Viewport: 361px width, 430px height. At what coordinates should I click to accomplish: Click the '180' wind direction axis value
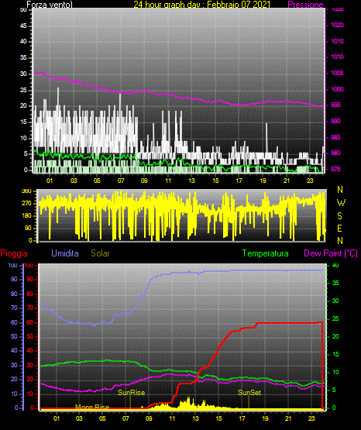pyautogui.click(x=26, y=215)
